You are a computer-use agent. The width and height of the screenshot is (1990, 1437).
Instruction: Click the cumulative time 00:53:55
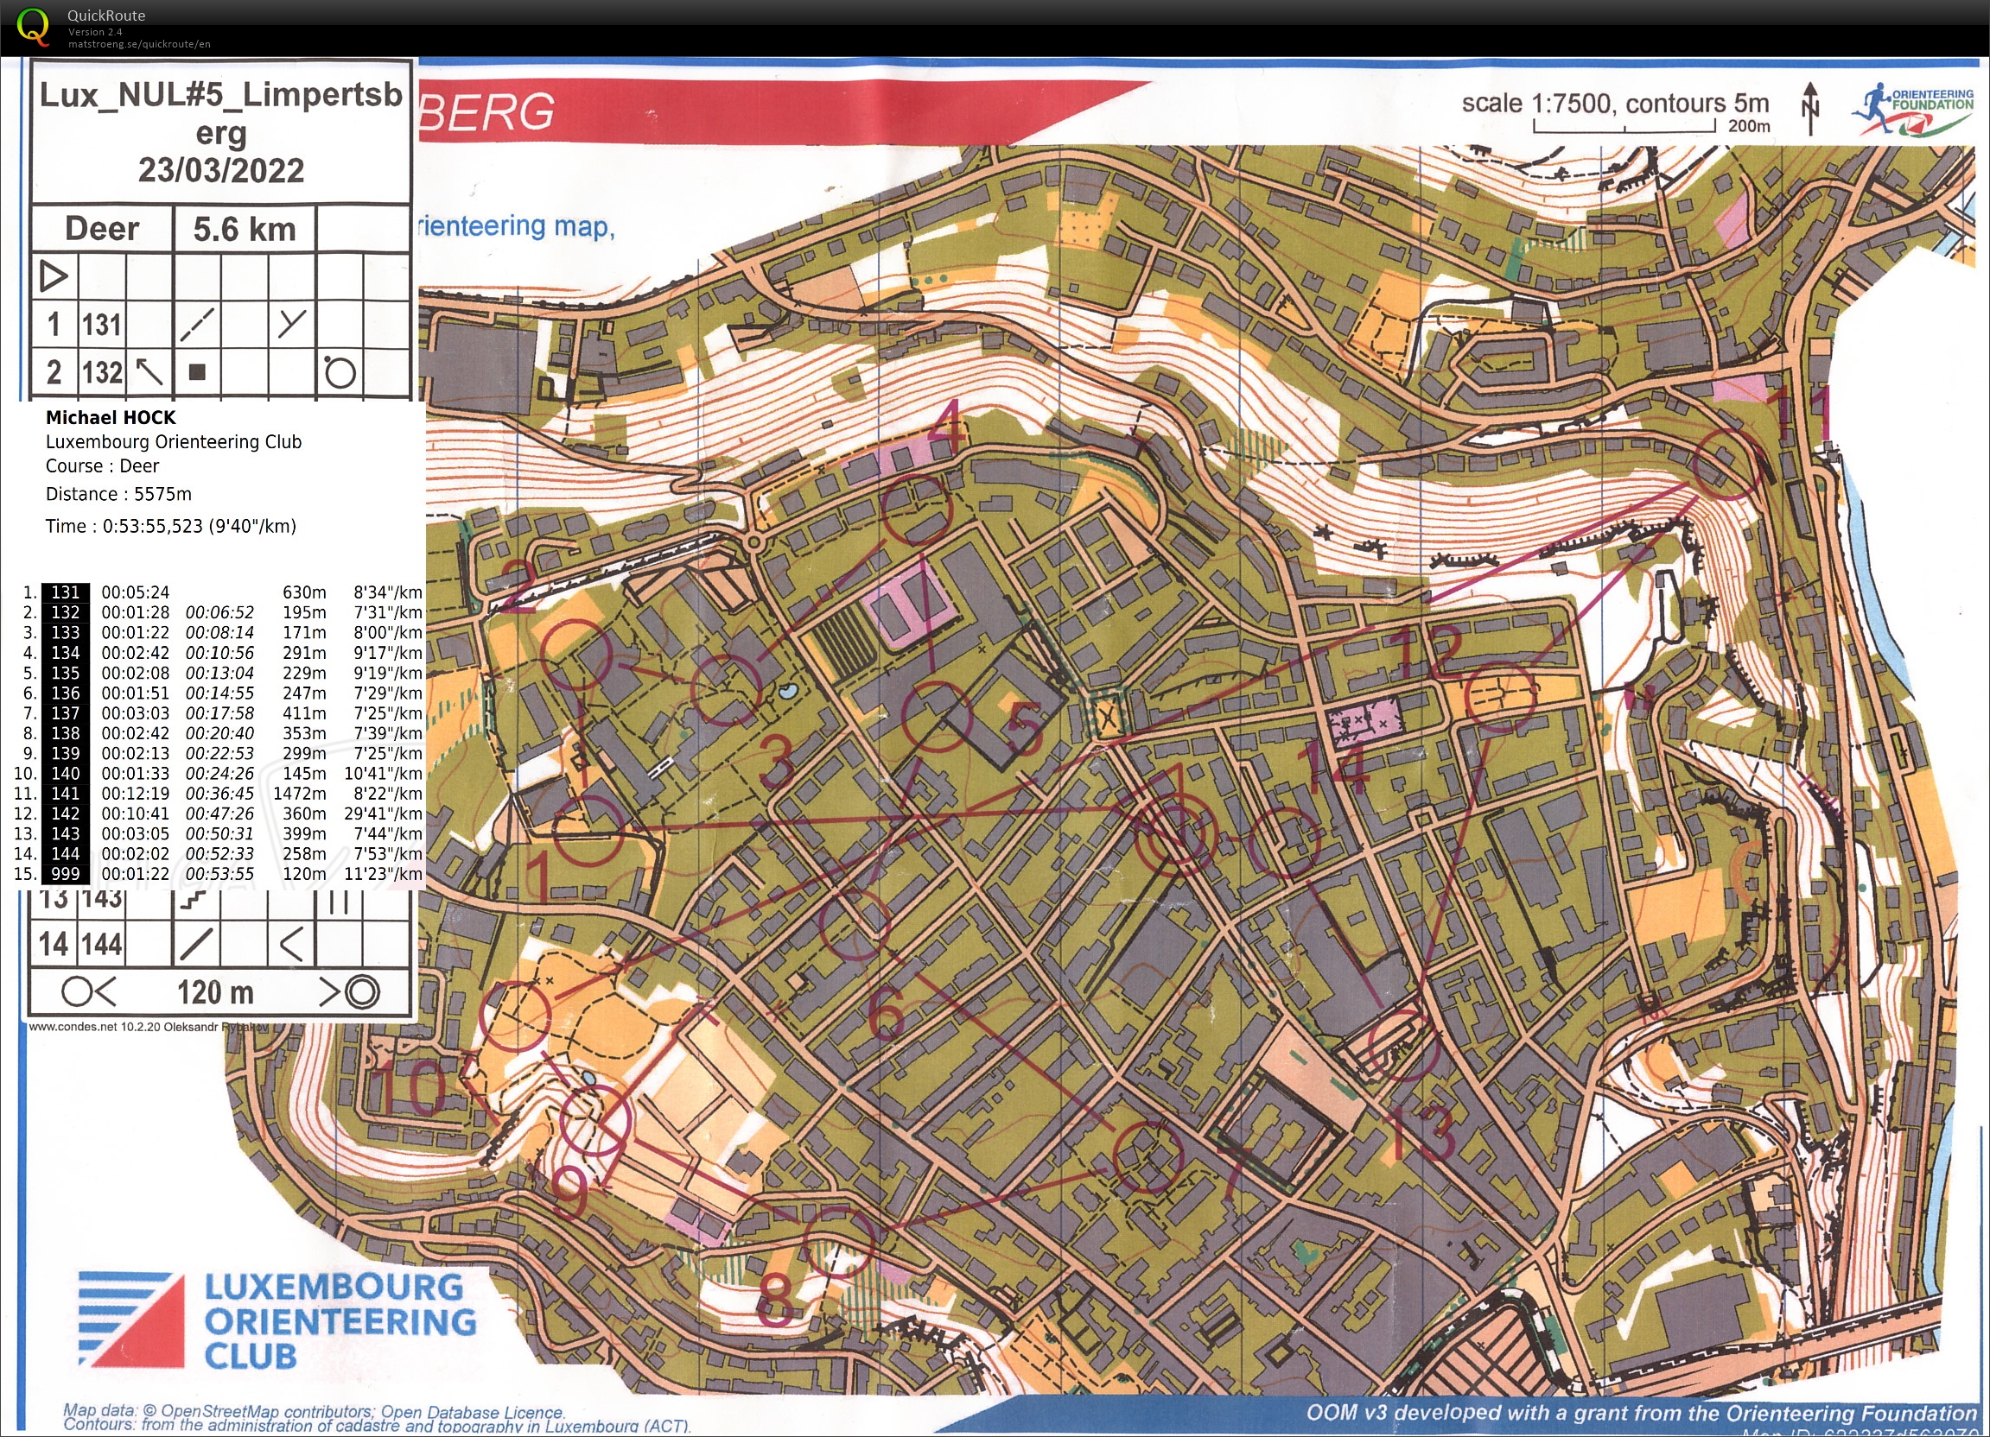tap(219, 874)
